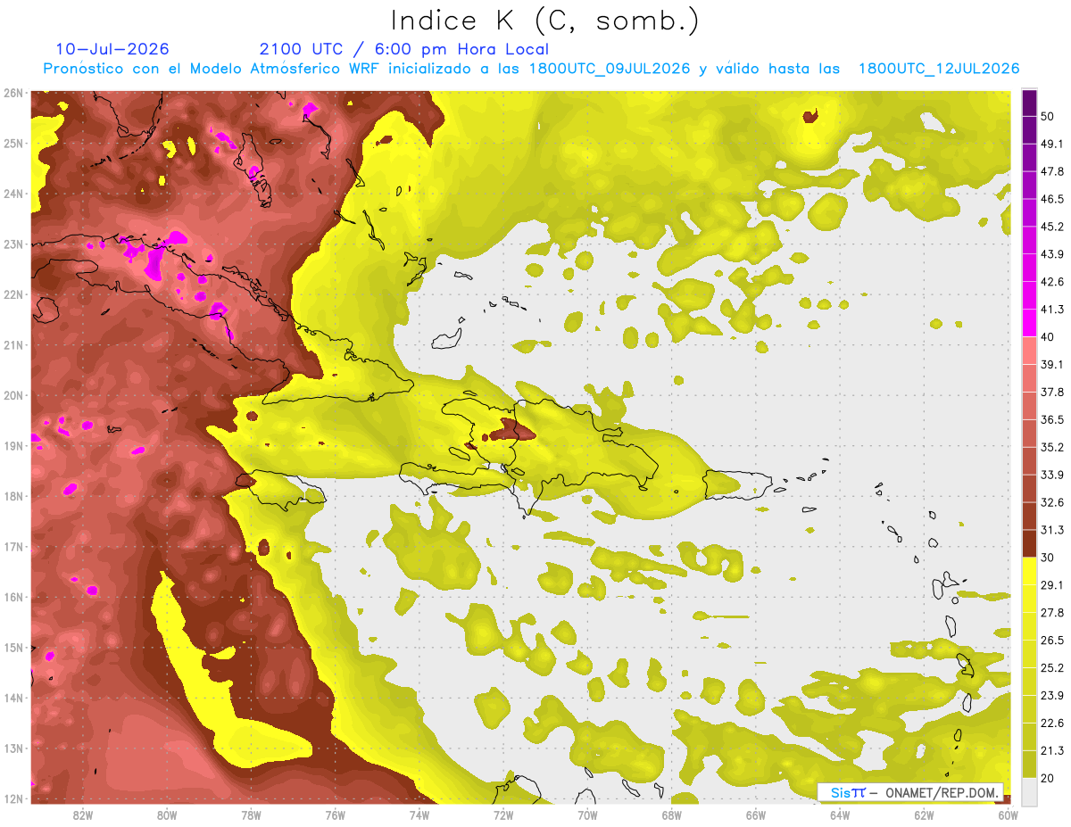This screenshot has width=1071, height=827.
Task: Click the '74W' longitude label
Action: pyautogui.click(x=419, y=815)
